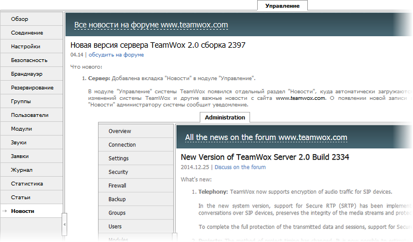413x242 pixels.
Task: Open 'Все новости на форуме www.teamwox.com' link
Action: pyautogui.click(x=151, y=25)
